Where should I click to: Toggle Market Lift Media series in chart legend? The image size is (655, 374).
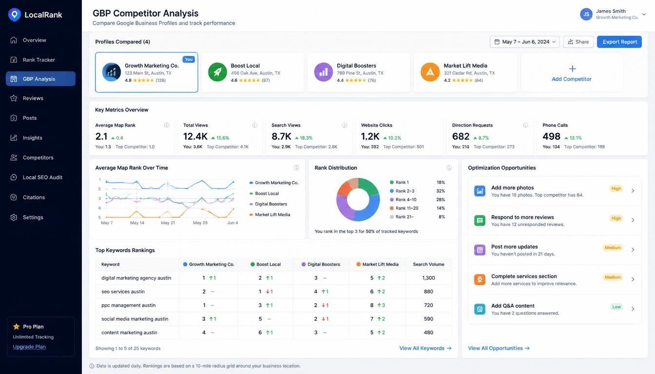pos(270,215)
